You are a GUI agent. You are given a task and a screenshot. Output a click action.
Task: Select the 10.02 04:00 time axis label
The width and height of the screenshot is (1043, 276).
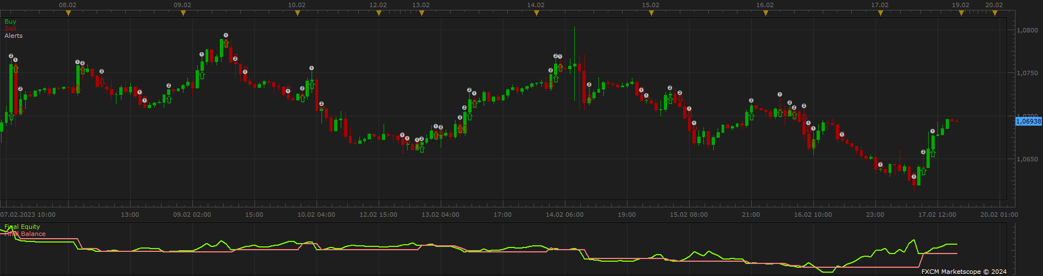(317, 215)
